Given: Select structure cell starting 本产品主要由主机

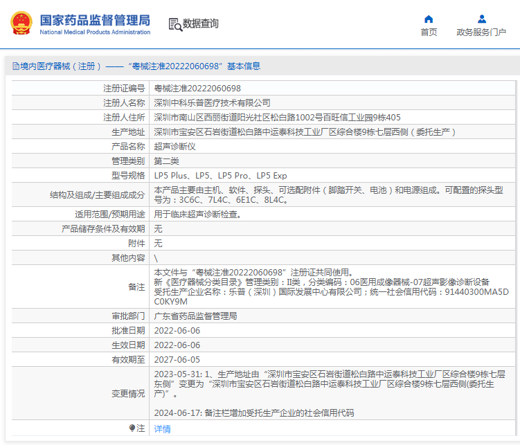Looking at the screenshot, I should [x=332, y=195].
